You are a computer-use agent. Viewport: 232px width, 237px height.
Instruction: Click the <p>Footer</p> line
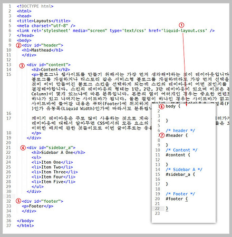tap(37, 206)
